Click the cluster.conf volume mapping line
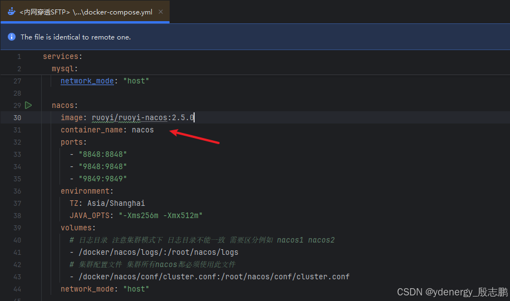This screenshot has height=301, width=510. [214, 277]
